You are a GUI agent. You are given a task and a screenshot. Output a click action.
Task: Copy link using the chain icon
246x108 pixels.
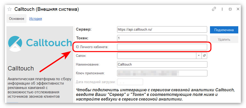[214, 9]
